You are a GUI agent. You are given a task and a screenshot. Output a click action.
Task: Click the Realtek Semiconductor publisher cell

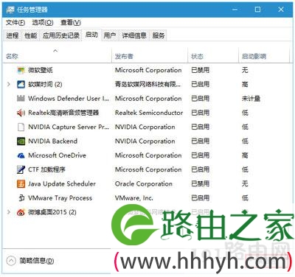pos(149,113)
